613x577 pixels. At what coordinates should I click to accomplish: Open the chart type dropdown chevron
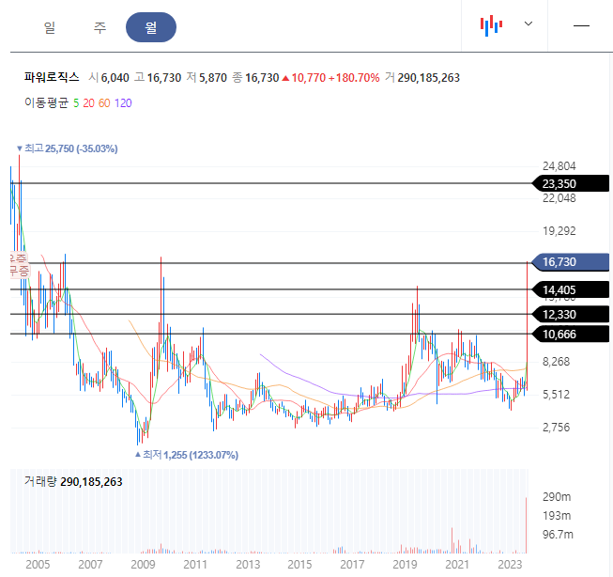(x=529, y=23)
